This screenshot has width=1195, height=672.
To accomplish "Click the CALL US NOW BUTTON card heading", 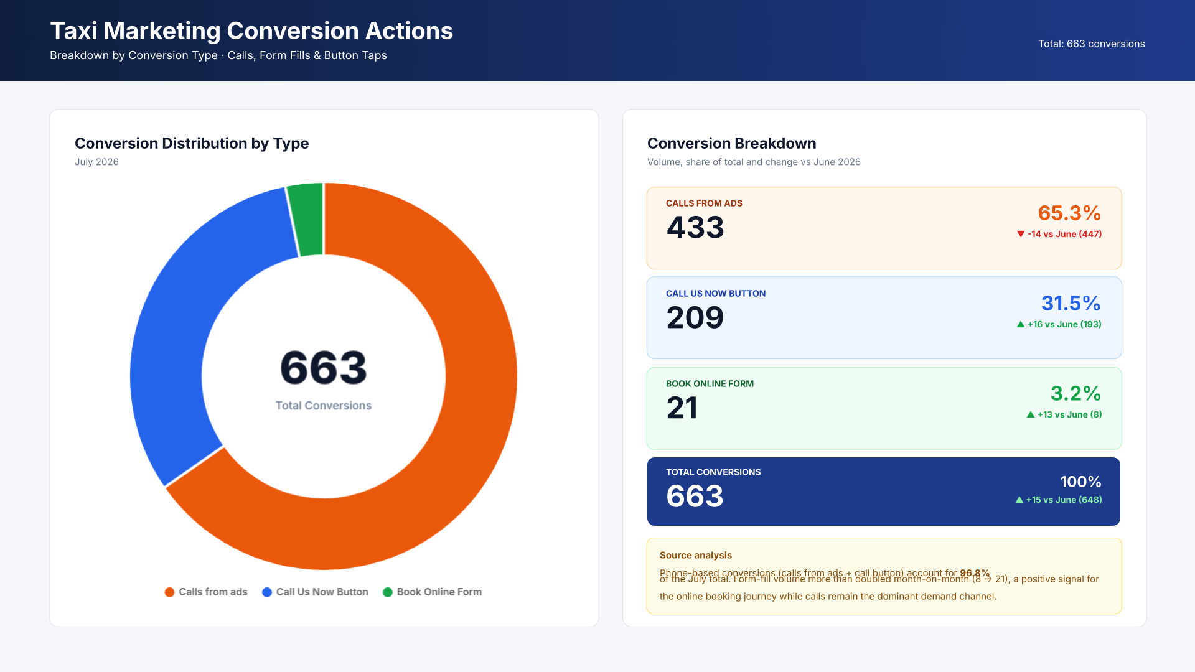I will point(716,294).
